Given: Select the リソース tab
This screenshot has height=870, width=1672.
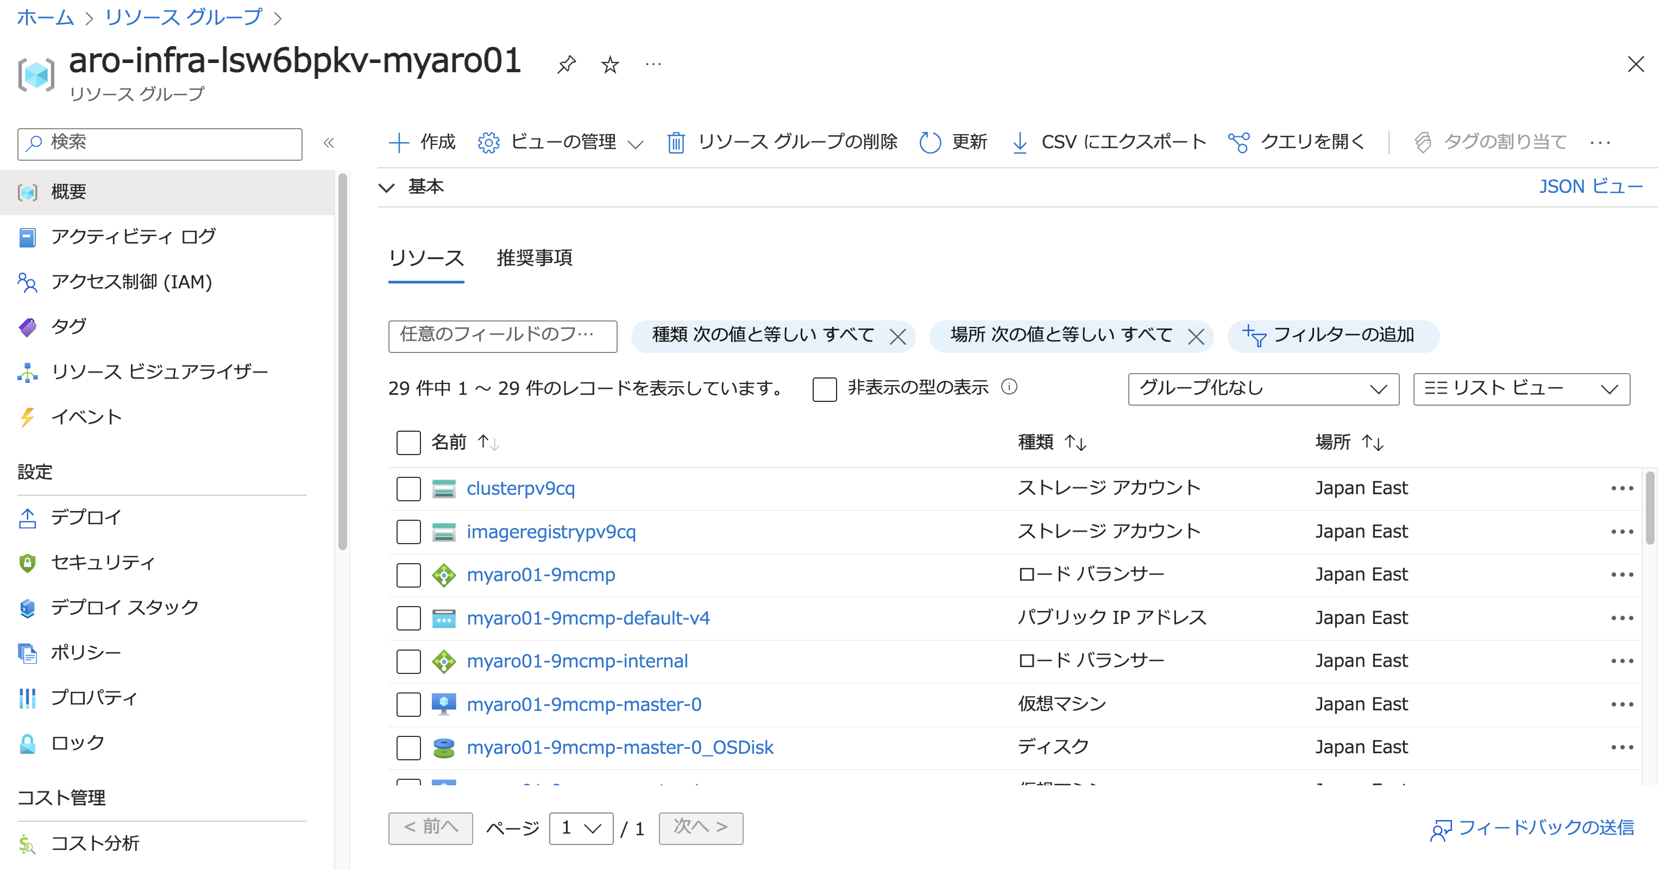Looking at the screenshot, I should point(426,258).
